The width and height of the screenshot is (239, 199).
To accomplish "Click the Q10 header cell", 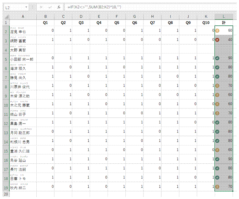I will point(206,23).
